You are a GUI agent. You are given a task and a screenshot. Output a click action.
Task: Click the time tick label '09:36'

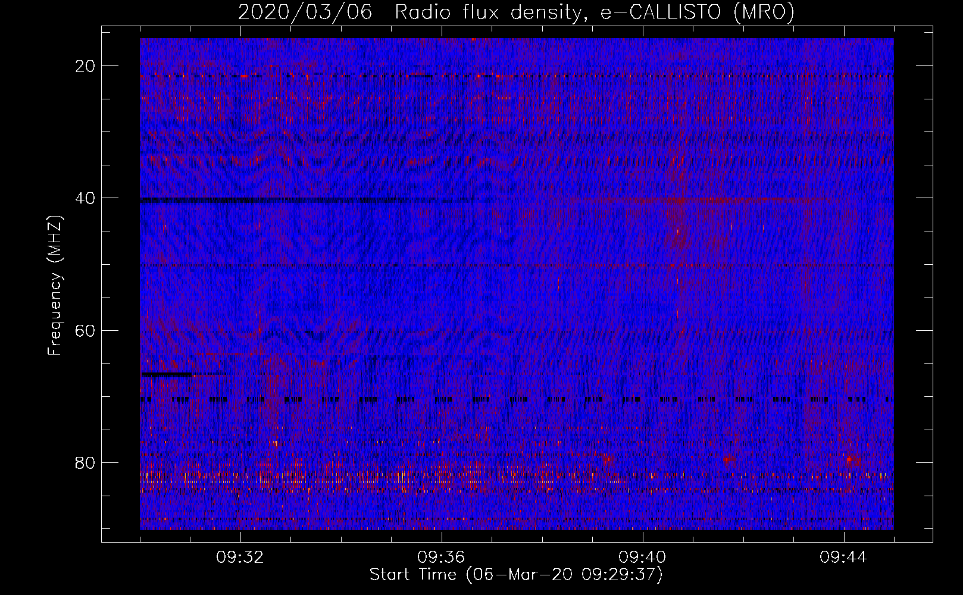[x=441, y=558]
